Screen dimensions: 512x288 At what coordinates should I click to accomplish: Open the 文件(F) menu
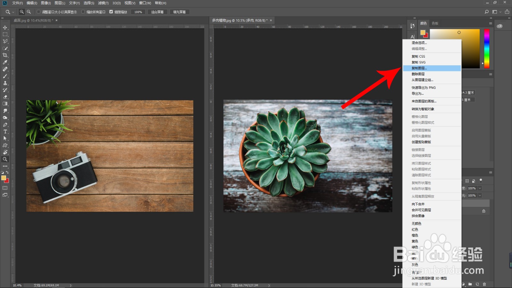pyautogui.click(x=17, y=3)
